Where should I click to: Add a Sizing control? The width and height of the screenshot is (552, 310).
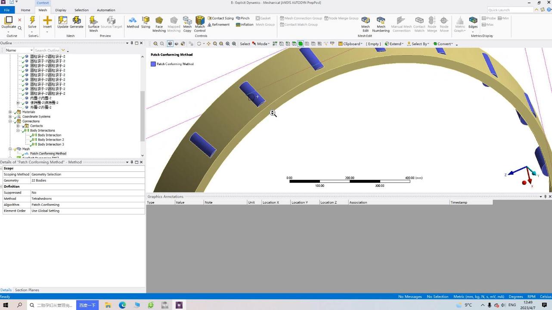(146, 23)
